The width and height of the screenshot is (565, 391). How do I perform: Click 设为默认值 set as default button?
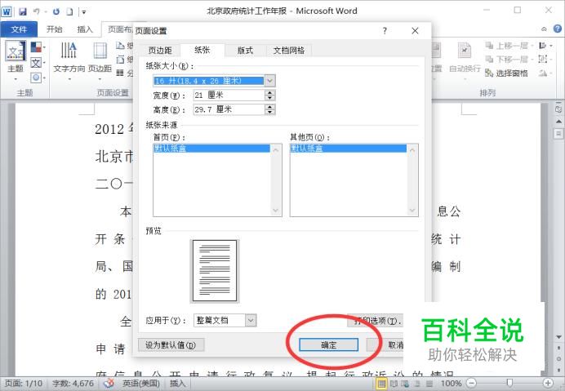pos(171,344)
